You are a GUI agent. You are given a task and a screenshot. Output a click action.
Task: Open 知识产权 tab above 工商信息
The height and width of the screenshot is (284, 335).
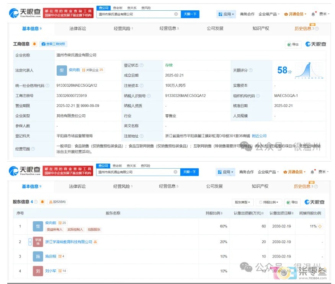(x=261, y=29)
